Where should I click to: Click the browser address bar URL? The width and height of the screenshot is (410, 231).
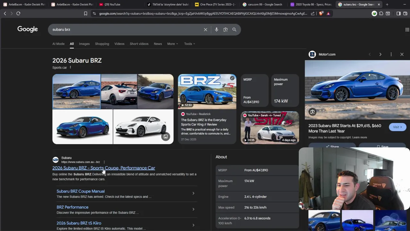203,13
